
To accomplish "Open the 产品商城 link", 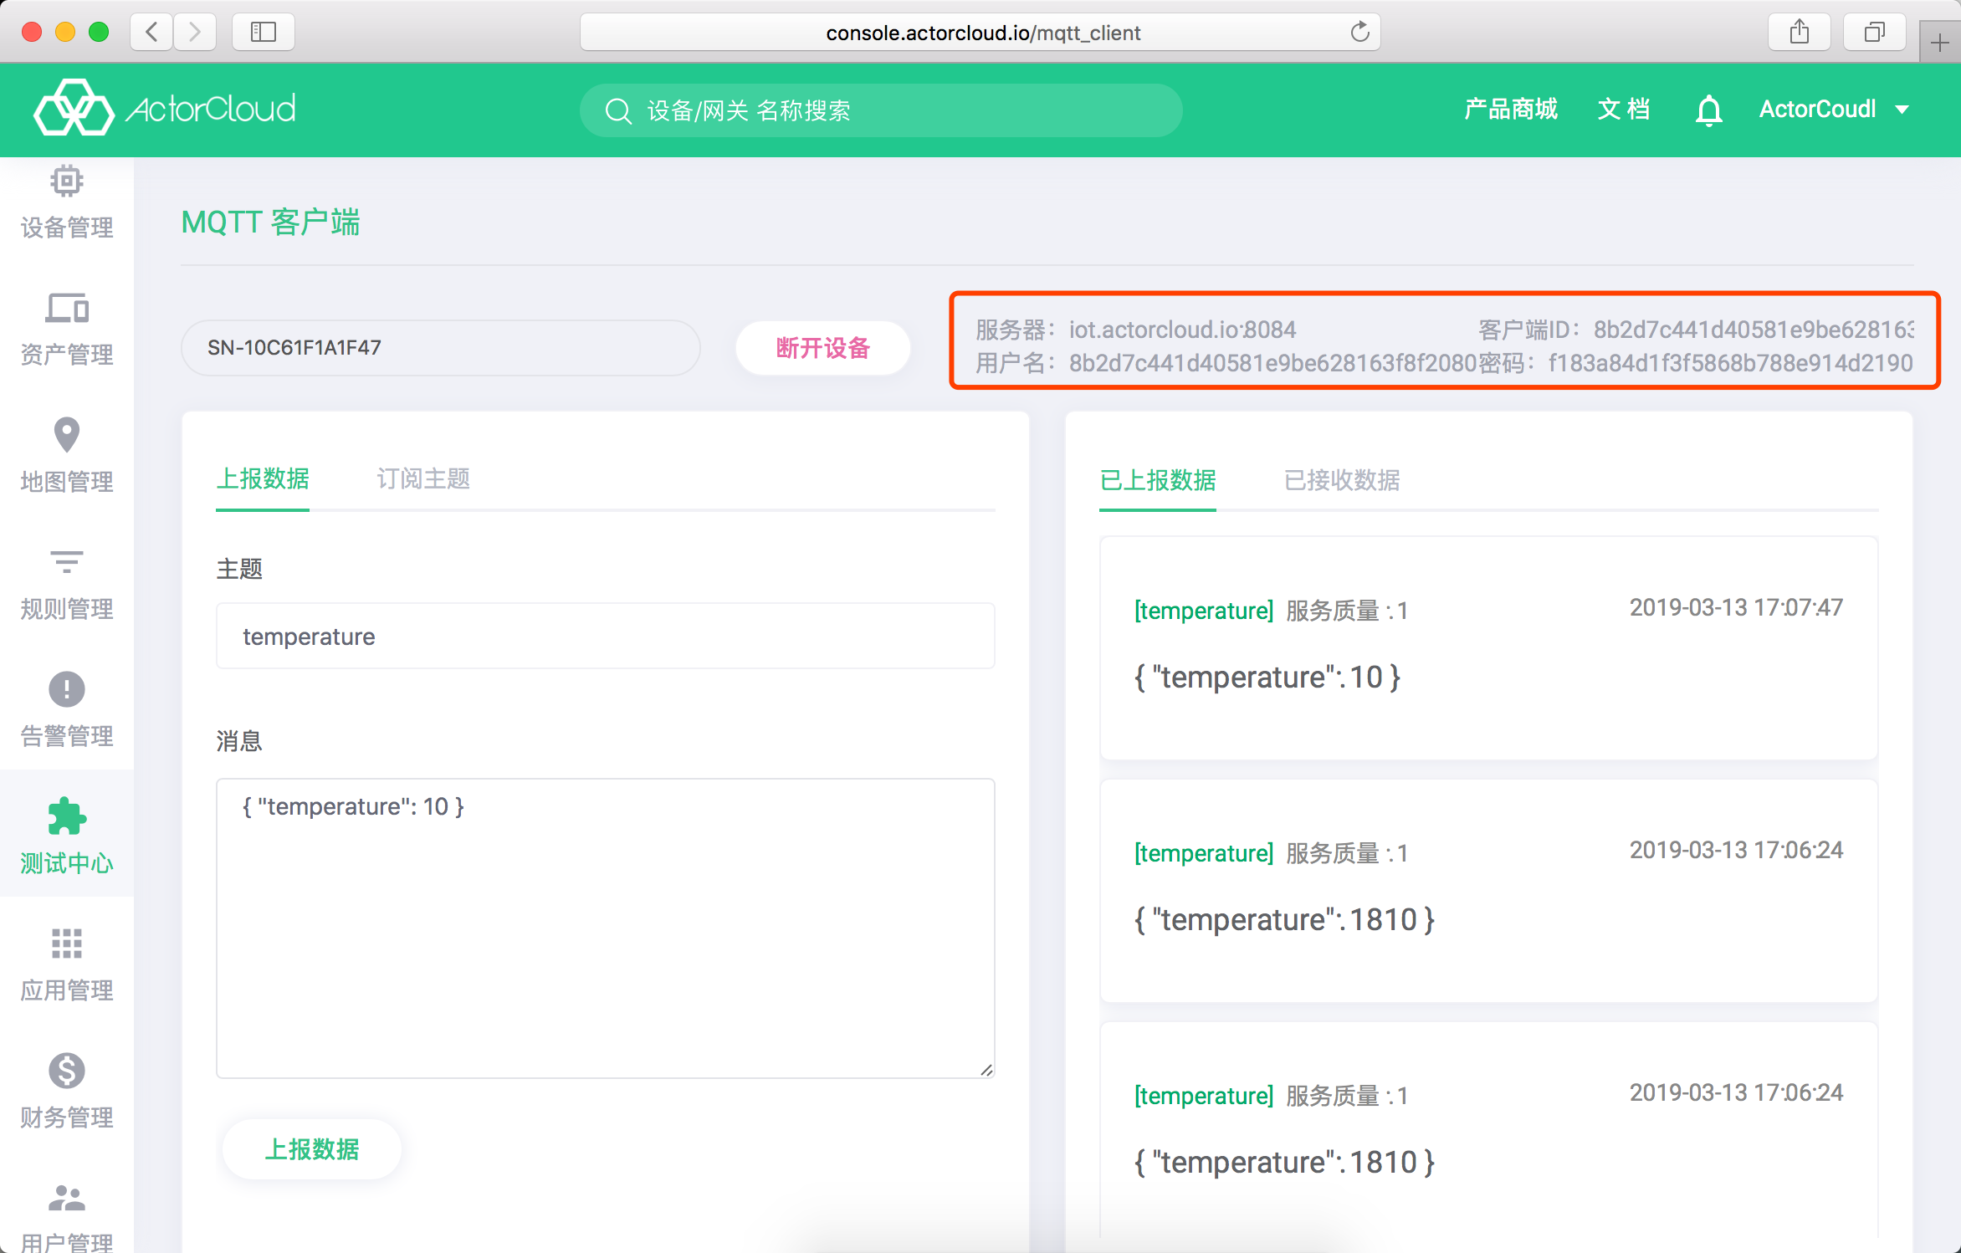I will [x=1510, y=110].
